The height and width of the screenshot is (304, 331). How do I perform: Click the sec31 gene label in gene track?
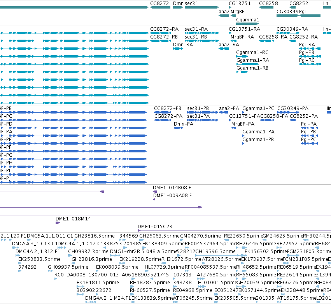tap(191, 3)
